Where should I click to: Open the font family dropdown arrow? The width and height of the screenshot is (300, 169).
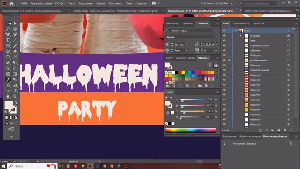[215, 31]
